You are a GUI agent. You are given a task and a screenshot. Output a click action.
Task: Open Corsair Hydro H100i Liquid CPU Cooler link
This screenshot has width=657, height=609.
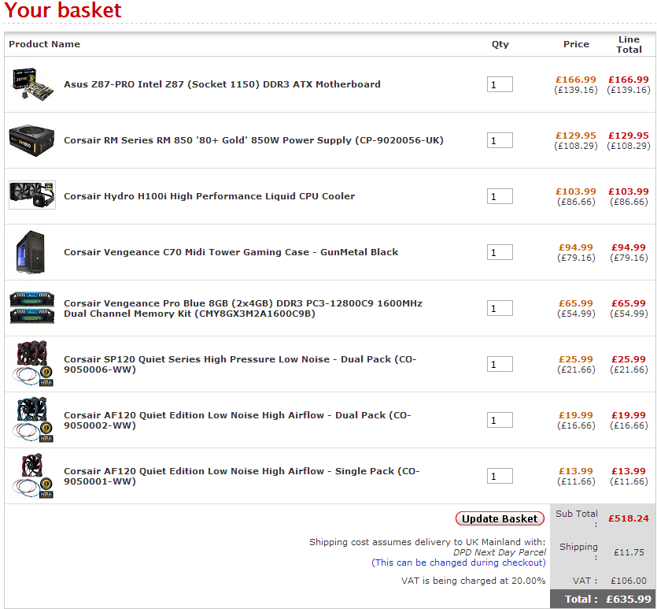tap(209, 196)
